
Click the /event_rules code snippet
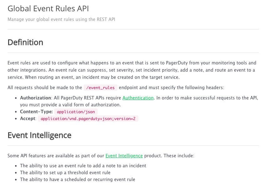point(100,88)
